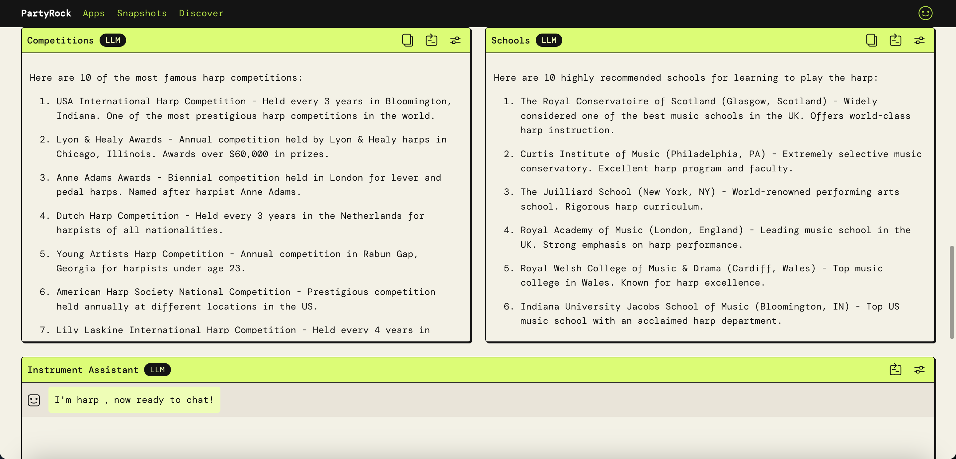Copy the Competitions widget output
The height and width of the screenshot is (459, 956).
[407, 40]
